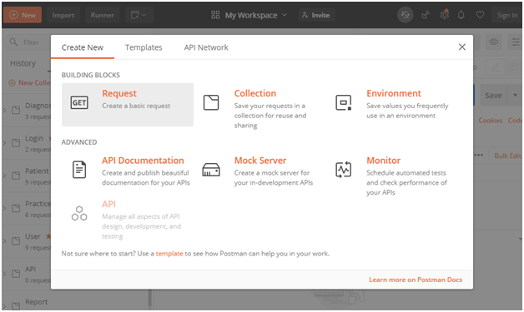Click the template link in help text

pyautogui.click(x=169, y=253)
